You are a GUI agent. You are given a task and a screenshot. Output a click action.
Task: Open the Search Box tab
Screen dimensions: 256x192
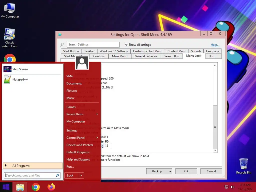pyautogui.click(x=171, y=56)
